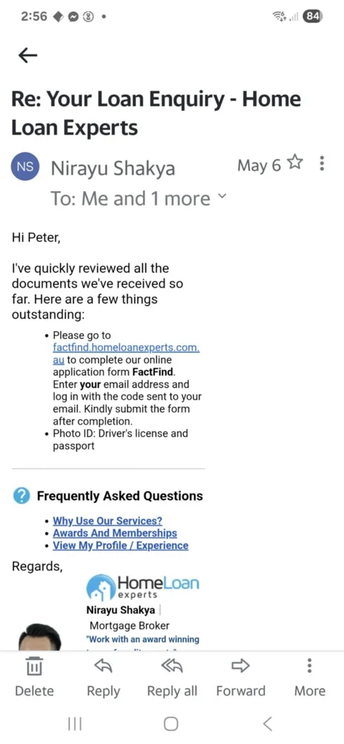Tap the blue question mark FAQ icon
The image size is (344, 744).
tap(22, 496)
